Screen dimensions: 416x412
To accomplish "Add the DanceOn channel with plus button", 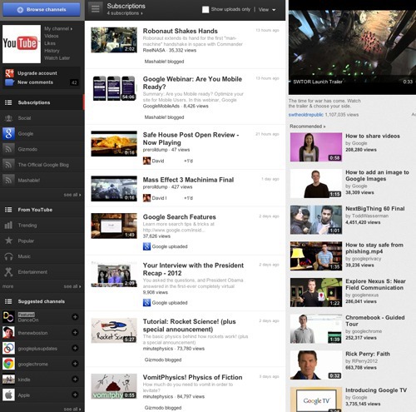I will [75, 317].
